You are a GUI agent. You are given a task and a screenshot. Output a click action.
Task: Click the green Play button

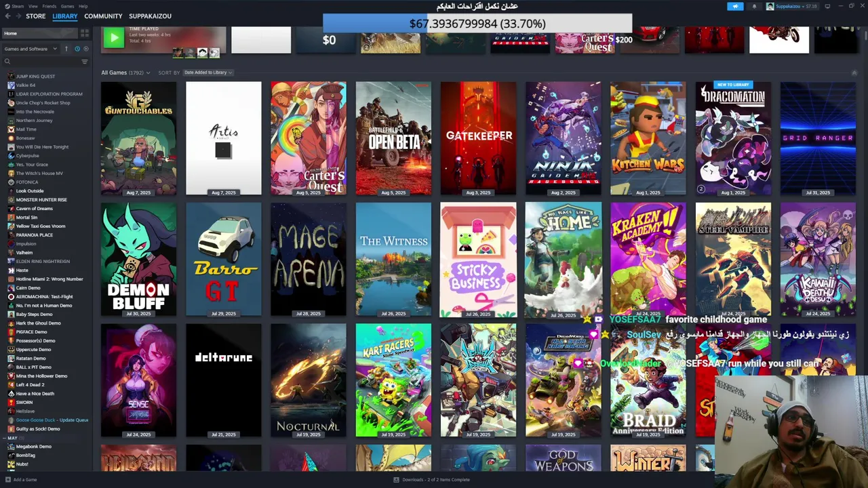pos(114,38)
